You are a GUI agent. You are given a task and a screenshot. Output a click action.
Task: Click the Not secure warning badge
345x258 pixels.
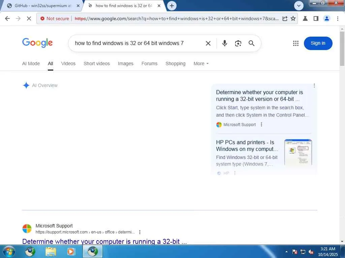pyautogui.click(x=55, y=19)
